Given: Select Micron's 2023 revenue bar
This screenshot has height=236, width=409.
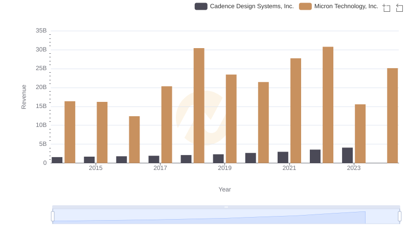Looking at the screenshot, I should [360, 134].
